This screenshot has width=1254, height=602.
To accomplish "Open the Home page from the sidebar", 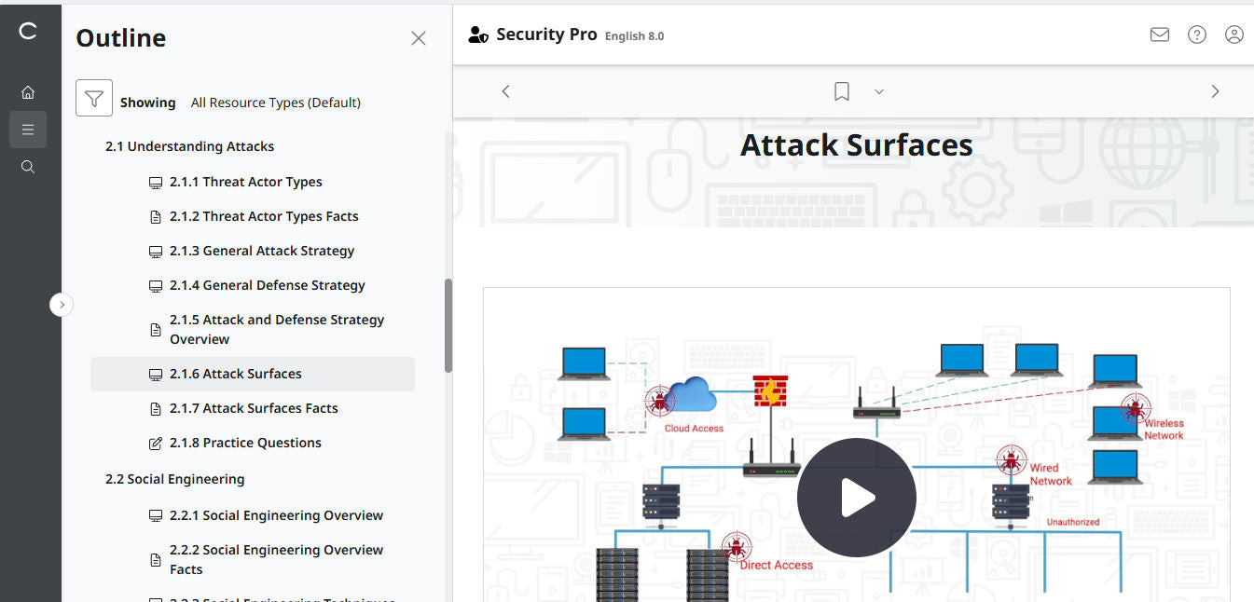I will point(28,91).
